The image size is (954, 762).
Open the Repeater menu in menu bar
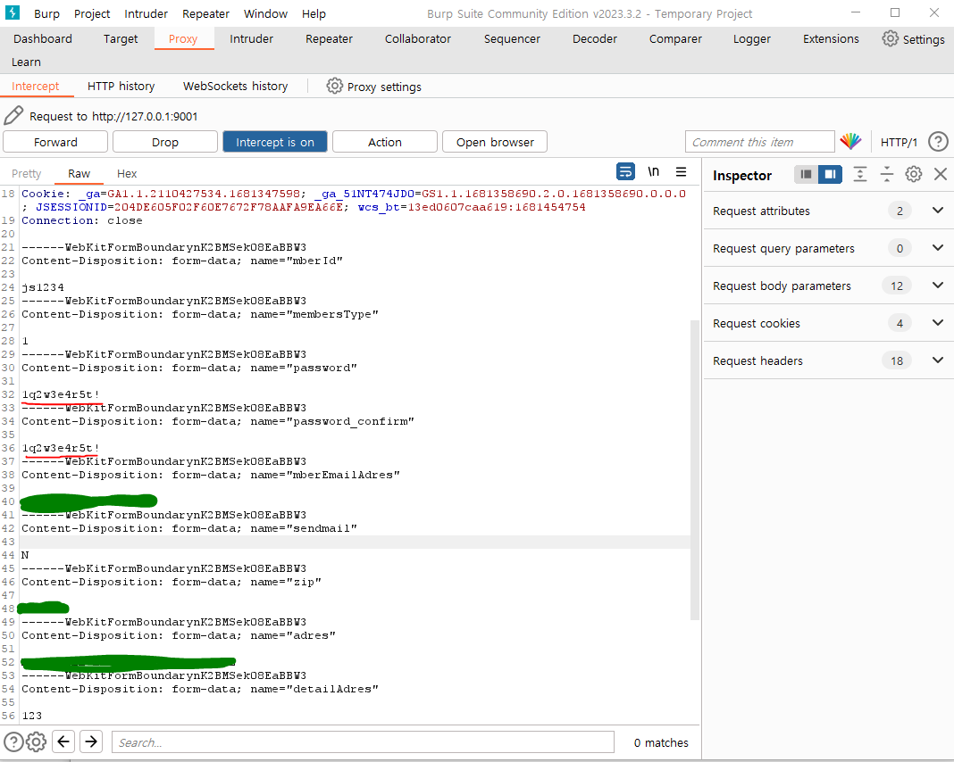click(x=205, y=13)
